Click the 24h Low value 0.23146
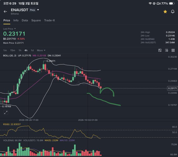Screen dimensions: 178x157 pyautogui.click(x=170, y=36)
